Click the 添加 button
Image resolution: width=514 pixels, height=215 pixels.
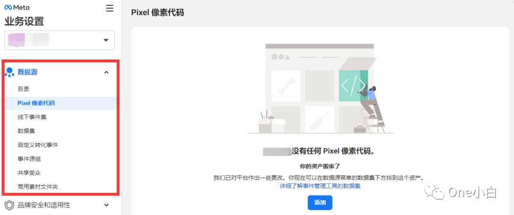click(320, 203)
